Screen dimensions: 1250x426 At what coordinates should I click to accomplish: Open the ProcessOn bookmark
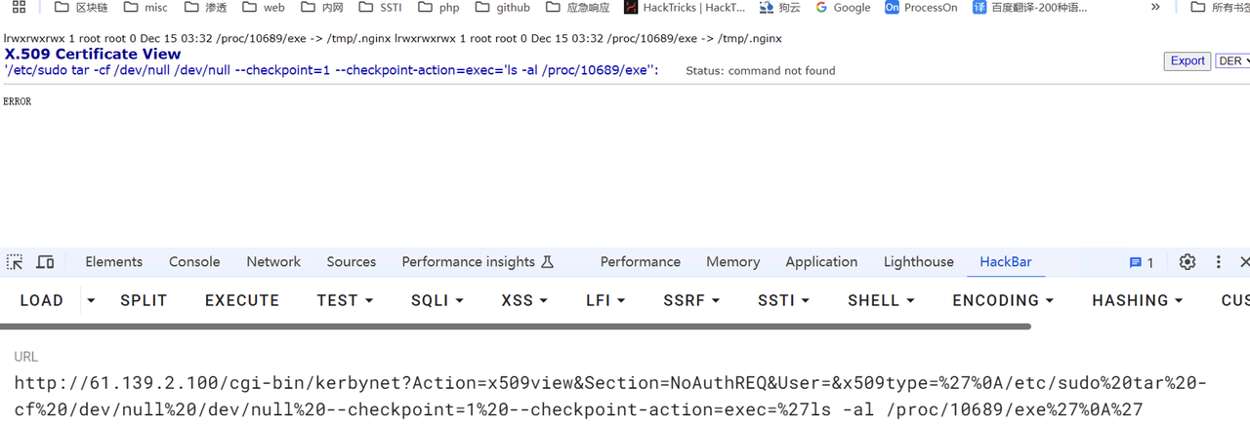coord(921,7)
